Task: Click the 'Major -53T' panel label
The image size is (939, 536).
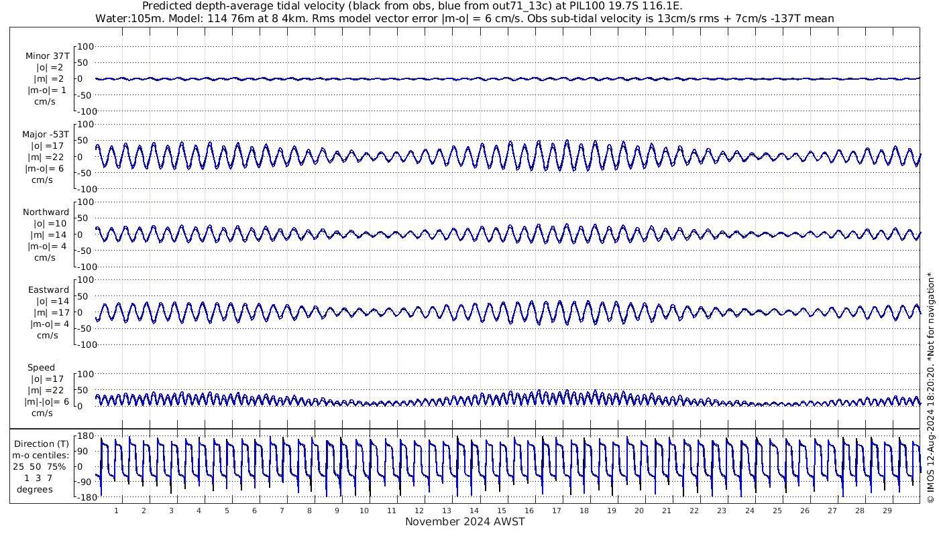Action: click(x=46, y=135)
